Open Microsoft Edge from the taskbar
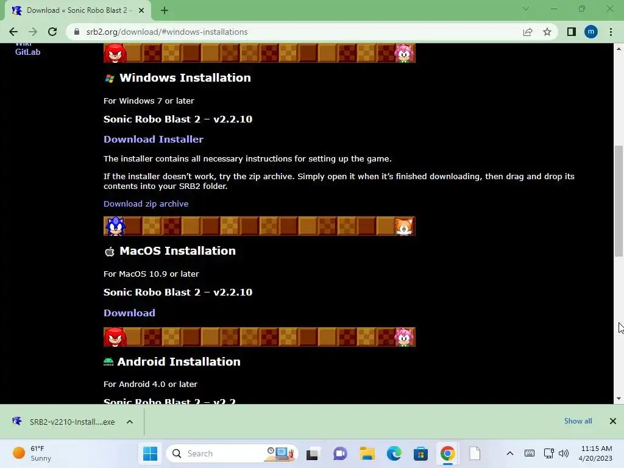The width and height of the screenshot is (624, 468). [x=394, y=453]
